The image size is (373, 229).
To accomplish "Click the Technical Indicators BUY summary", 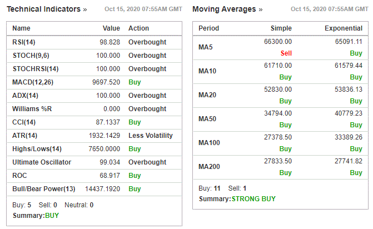I will click(x=52, y=216).
